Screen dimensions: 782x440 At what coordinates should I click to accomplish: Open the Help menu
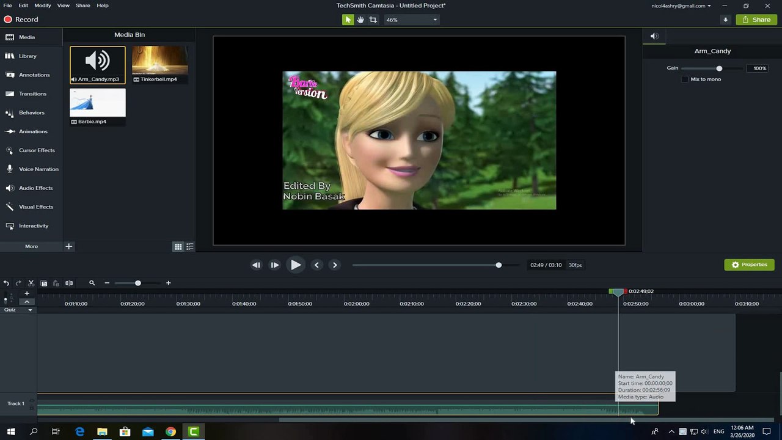[103, 5]
